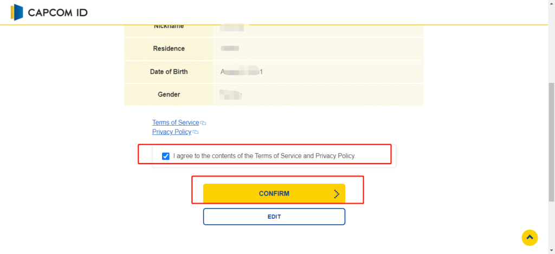Click the scrollbar track below the thumb

coord(552,226)
